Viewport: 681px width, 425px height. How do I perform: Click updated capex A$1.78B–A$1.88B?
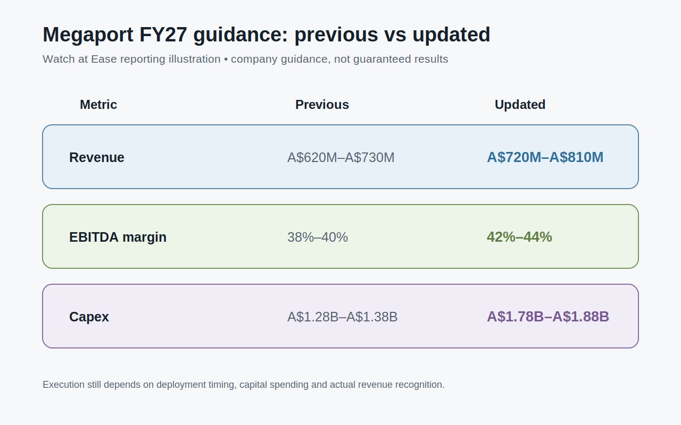pyautogui.click(x=548, y=317)
